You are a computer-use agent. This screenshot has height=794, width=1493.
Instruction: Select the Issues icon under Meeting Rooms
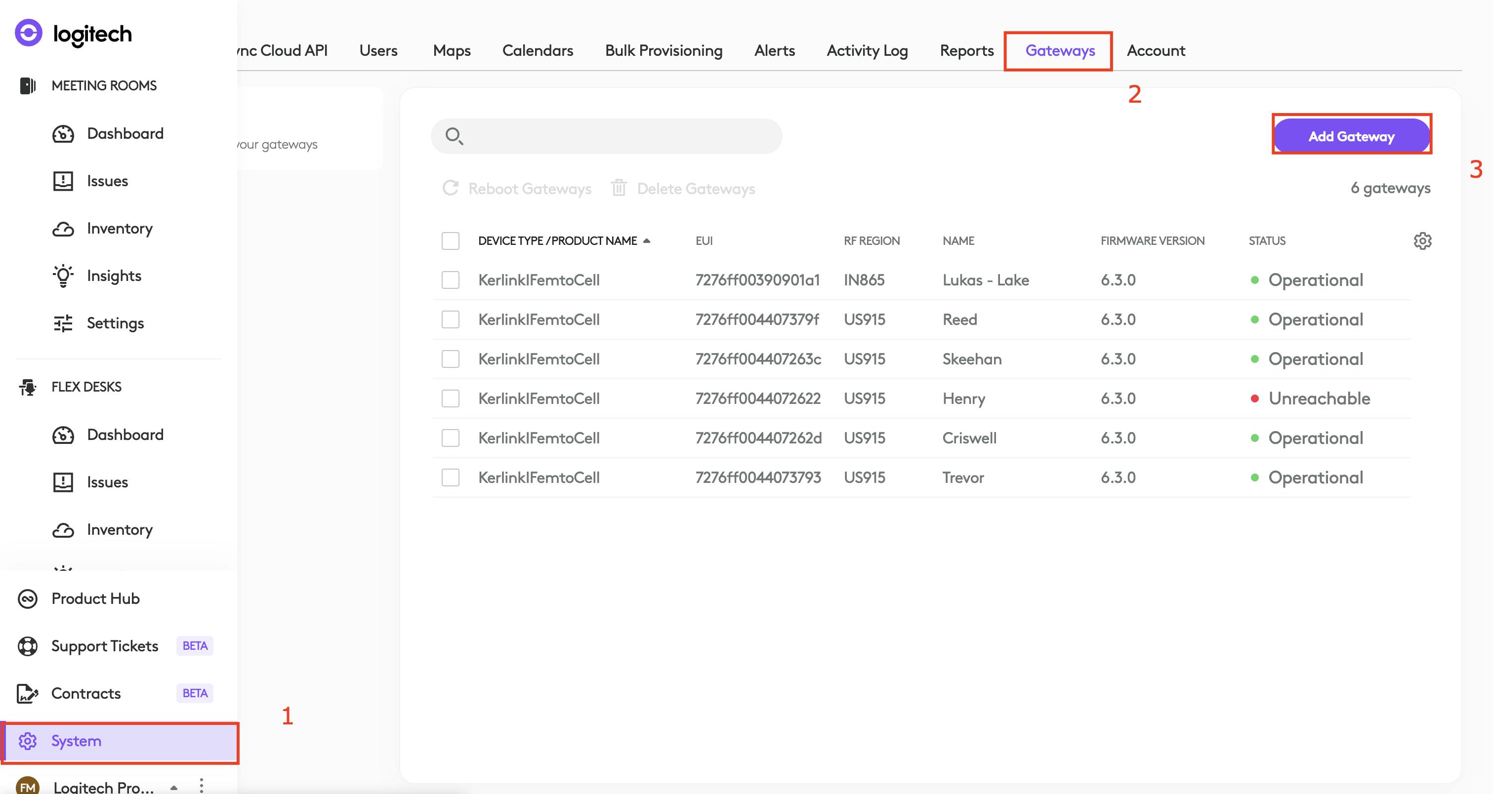click(x=64, y=181)
